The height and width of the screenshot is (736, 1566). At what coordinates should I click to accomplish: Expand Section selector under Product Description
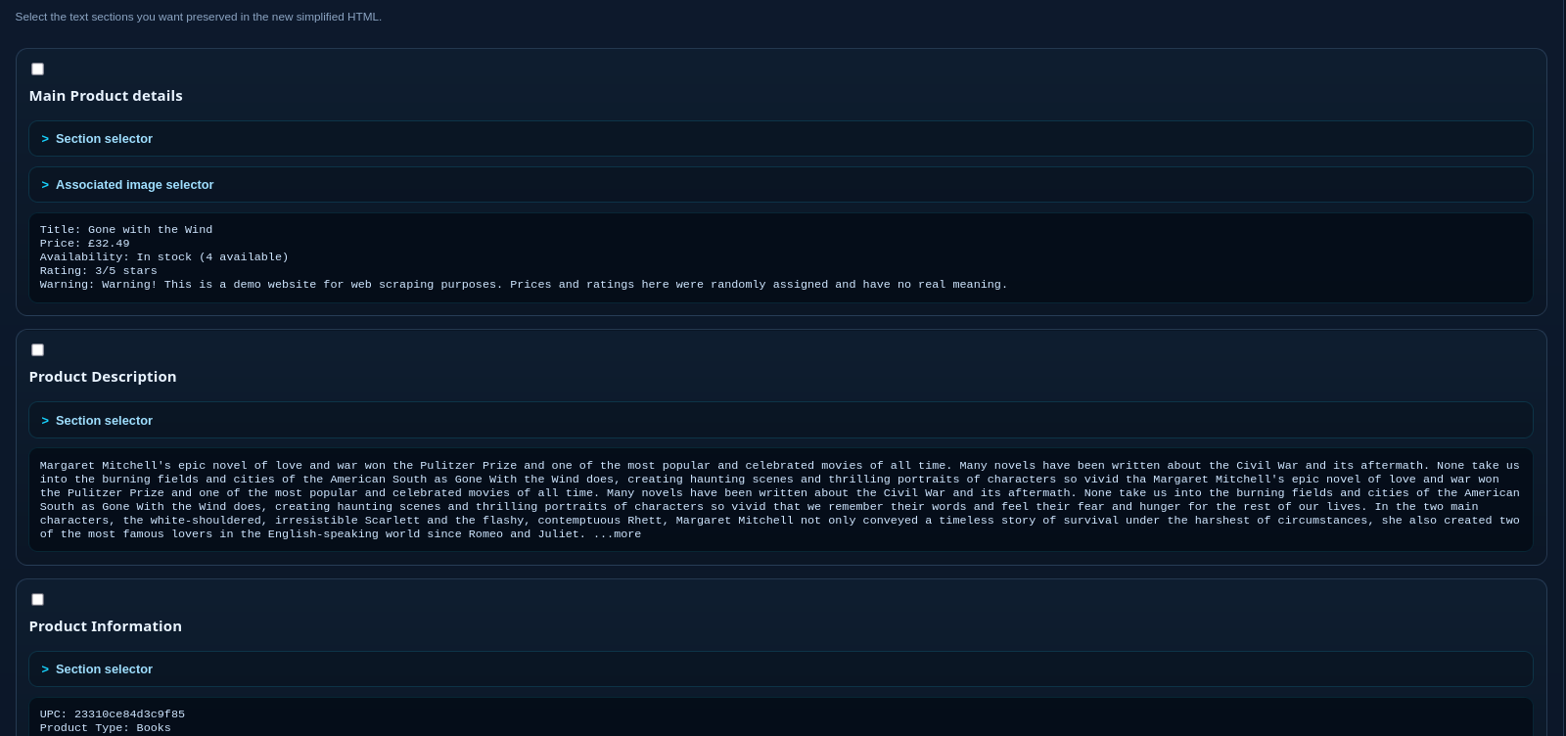tap(781, 420)
